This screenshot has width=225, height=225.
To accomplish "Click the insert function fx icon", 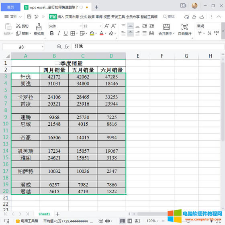I will click(66, 47).
